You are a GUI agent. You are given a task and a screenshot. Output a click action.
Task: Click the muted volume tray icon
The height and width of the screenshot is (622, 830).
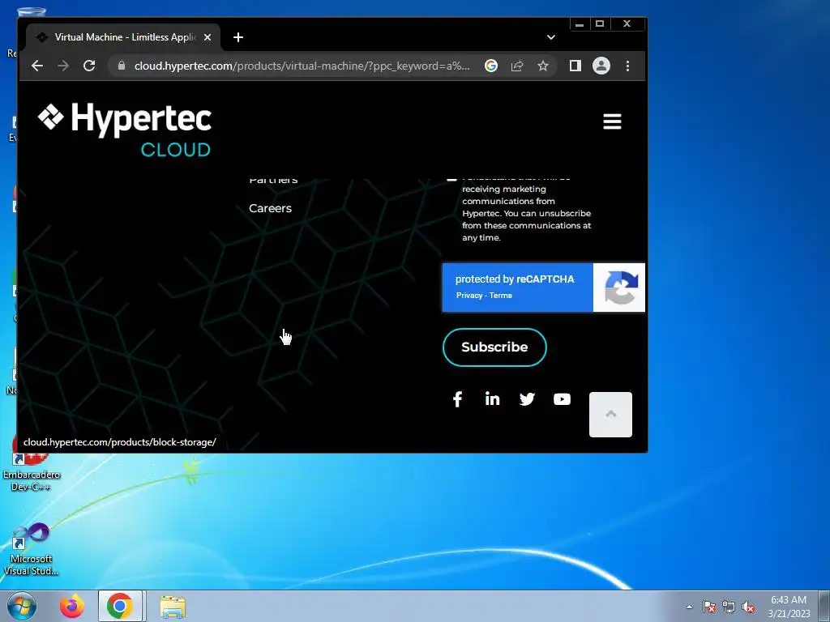(748, 607)
